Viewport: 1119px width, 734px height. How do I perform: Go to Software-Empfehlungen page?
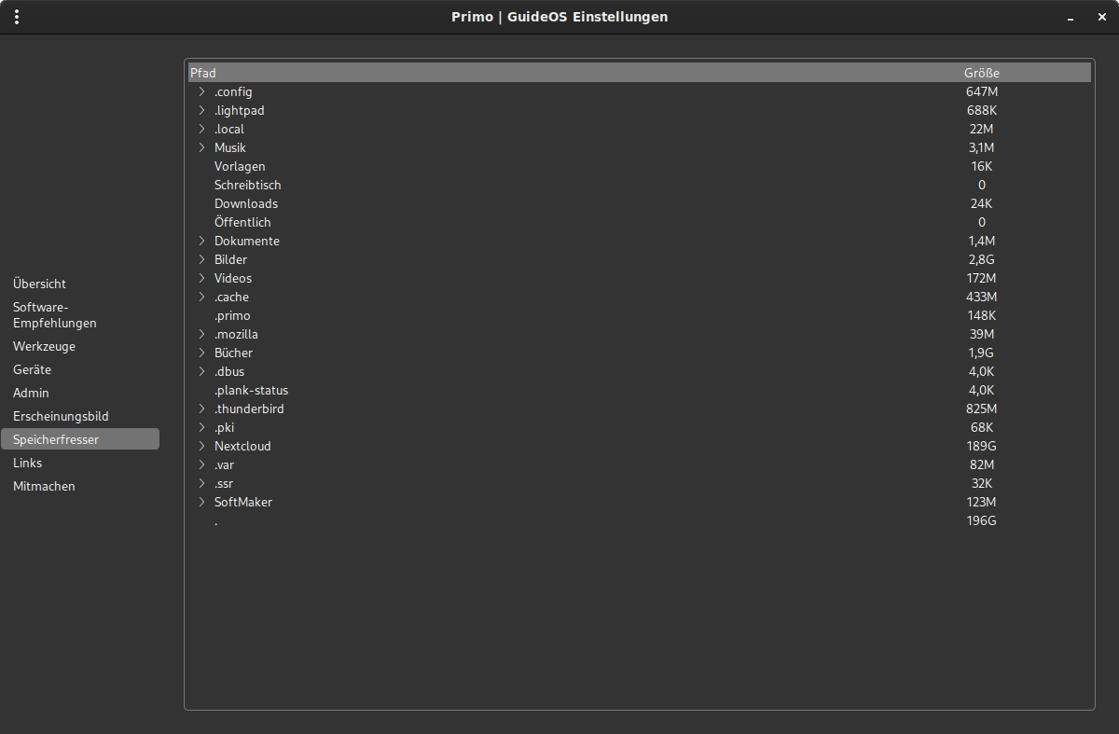click(x=55, y=315)
